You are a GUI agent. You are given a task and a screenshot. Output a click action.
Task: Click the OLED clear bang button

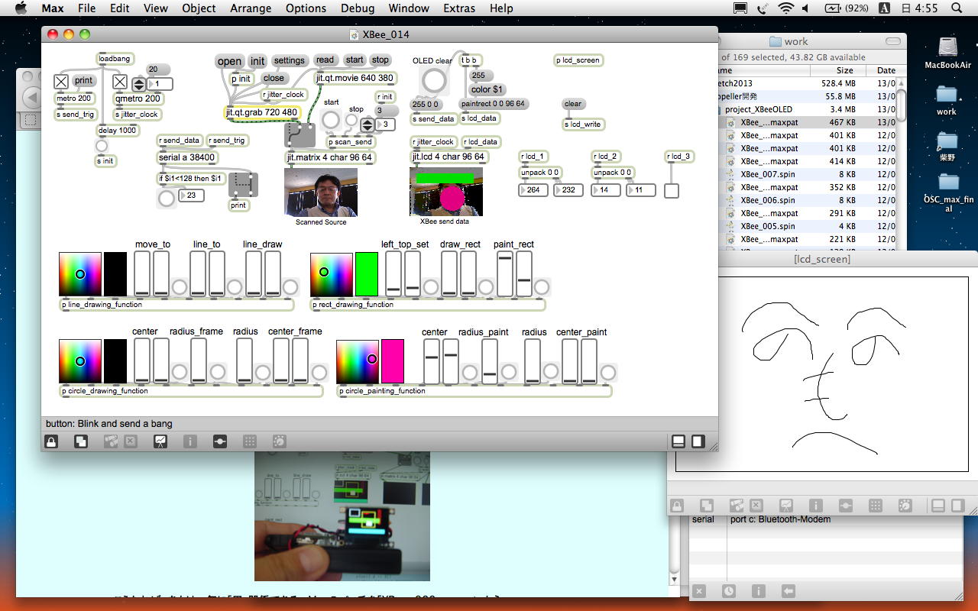pos(434,81)
